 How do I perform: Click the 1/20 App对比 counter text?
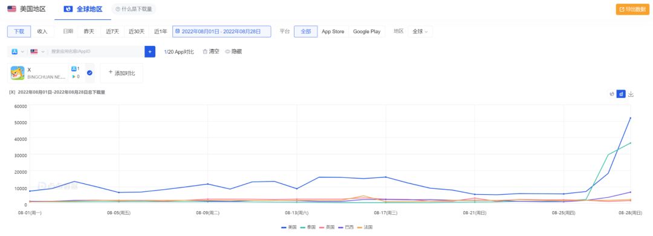[178, 51]
